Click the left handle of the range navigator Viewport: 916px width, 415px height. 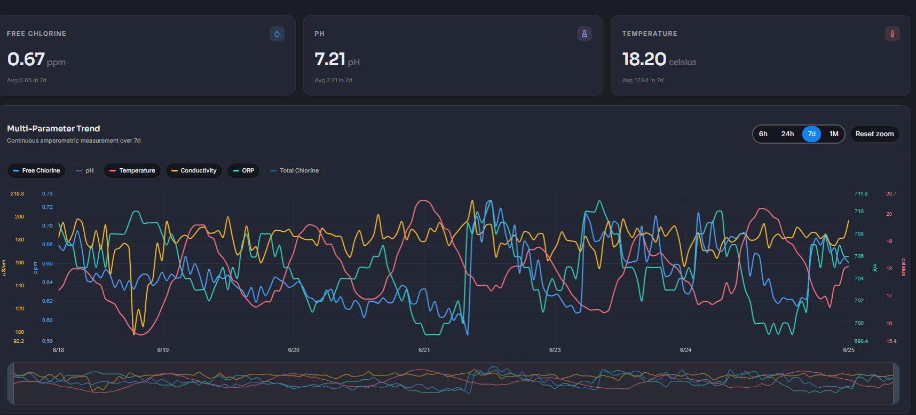coord(11,383)
